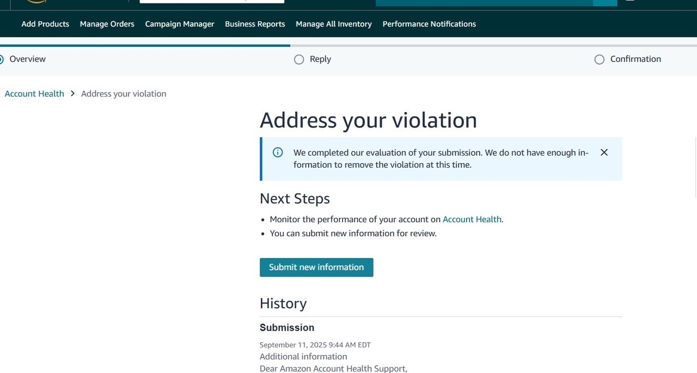Select the Reply step radio button
Screen dimensions: 697x373
[299, 59]
